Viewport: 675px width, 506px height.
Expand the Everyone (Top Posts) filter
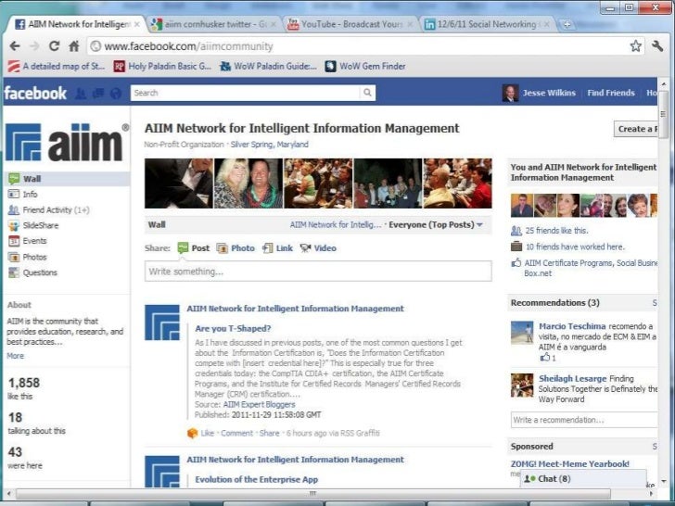pyautogui.click(x=436, y=224)
